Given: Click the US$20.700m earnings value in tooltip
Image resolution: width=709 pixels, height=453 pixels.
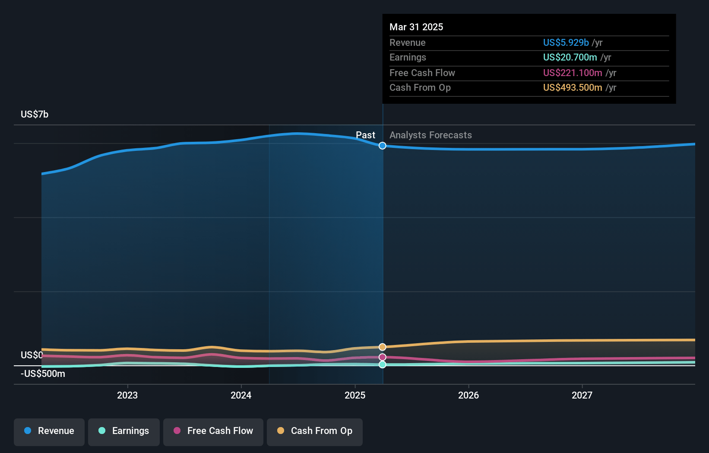Looking at the screenshot, I should (570, 57).
